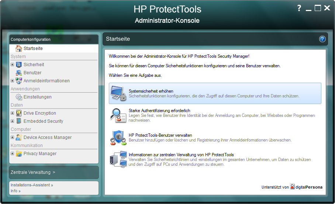335x204 pixels.
Task: Open Informationen zur zentralen Verwaltung task
Action: [x=215, y=160]
